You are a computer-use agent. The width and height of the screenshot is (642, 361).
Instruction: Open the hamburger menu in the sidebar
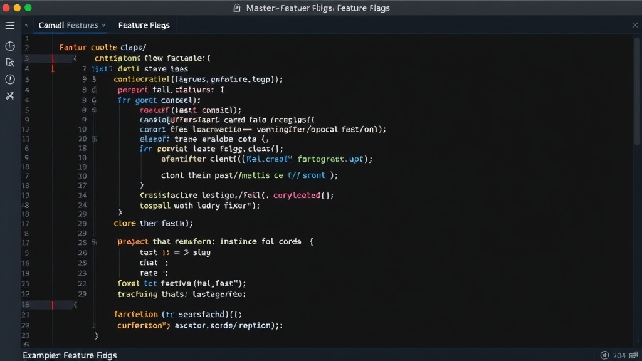point(10,25)
